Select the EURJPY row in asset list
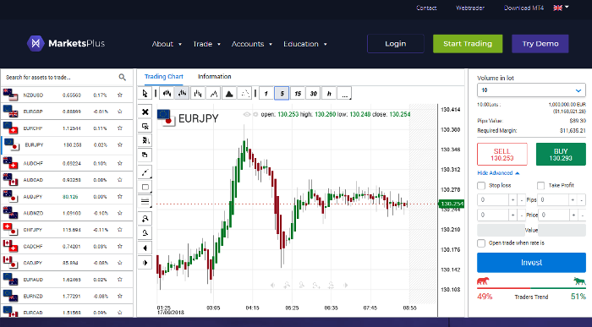The height and width of the screenshot is (327, 592). [x=67, y=144]
